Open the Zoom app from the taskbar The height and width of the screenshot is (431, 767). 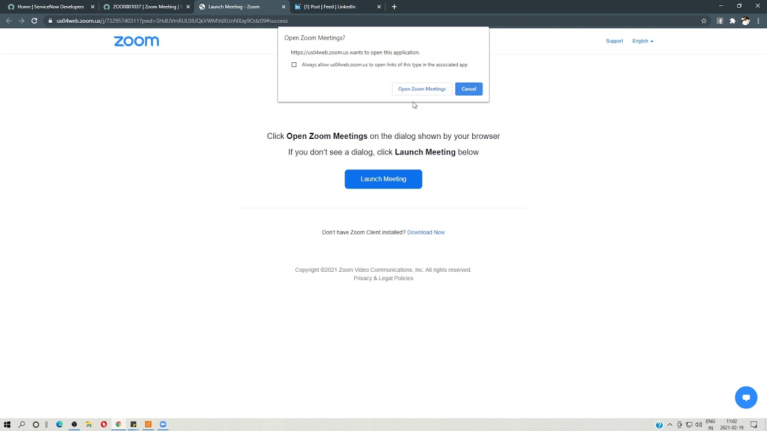pos(162,424)
